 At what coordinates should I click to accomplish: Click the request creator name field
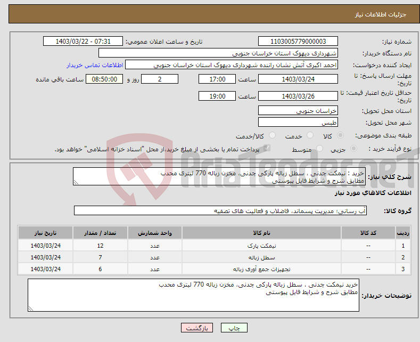tap(232, 65)
